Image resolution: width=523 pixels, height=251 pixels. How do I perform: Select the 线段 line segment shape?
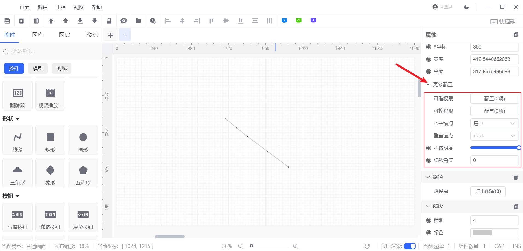[x=18, y=140]
